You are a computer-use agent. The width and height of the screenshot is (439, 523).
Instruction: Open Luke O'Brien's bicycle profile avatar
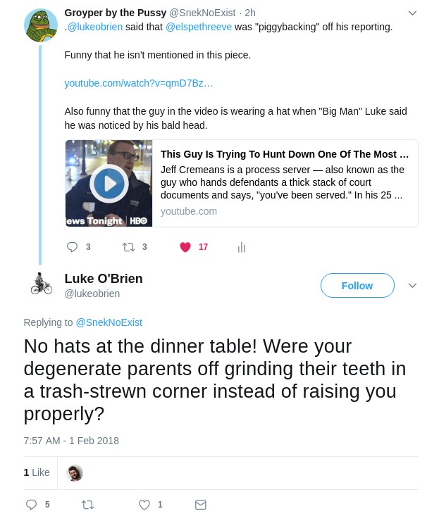(x=41, y=284)
